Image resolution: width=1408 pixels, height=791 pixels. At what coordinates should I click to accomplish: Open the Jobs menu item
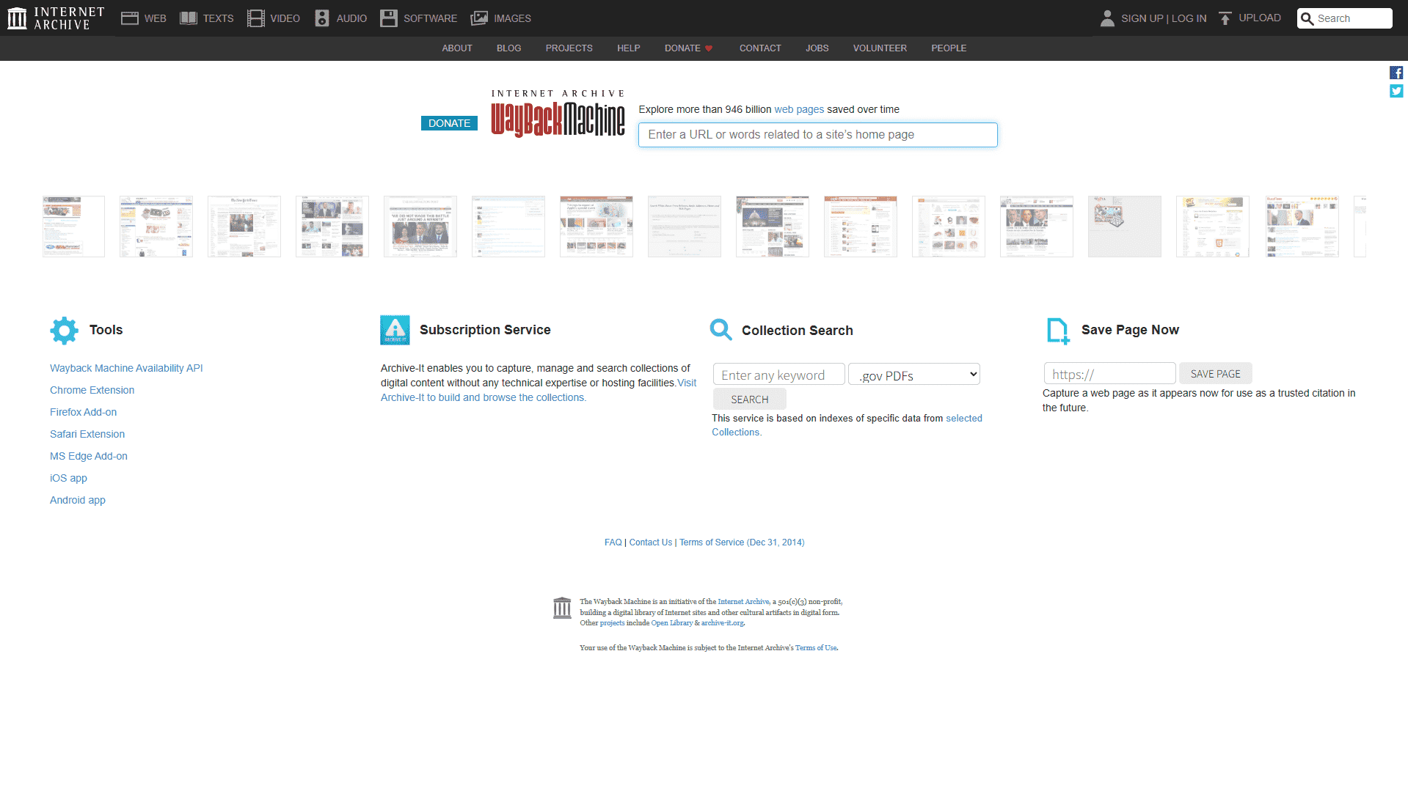(817, 48)
